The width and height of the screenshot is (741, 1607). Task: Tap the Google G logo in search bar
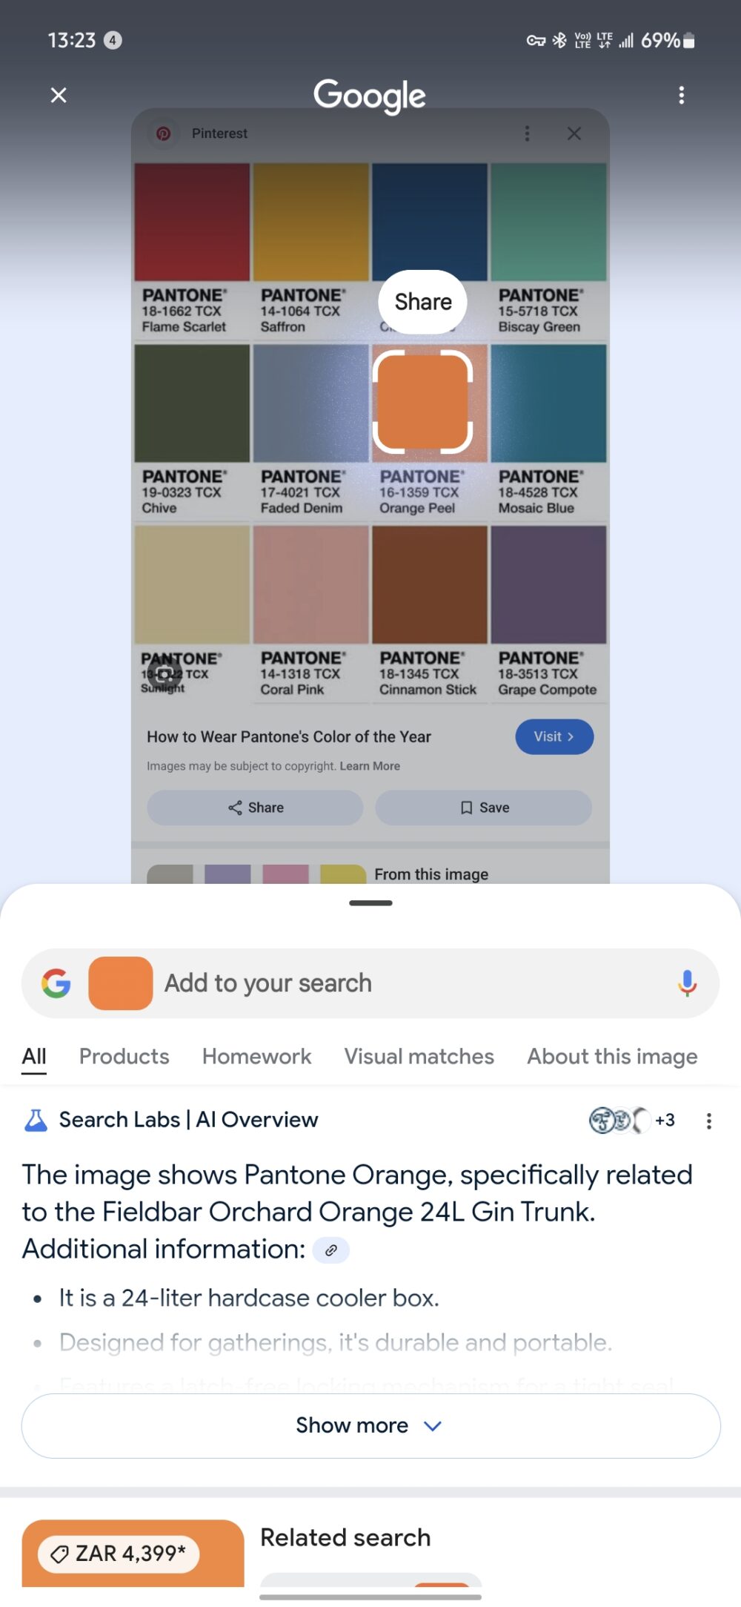[x=55, y=983]
